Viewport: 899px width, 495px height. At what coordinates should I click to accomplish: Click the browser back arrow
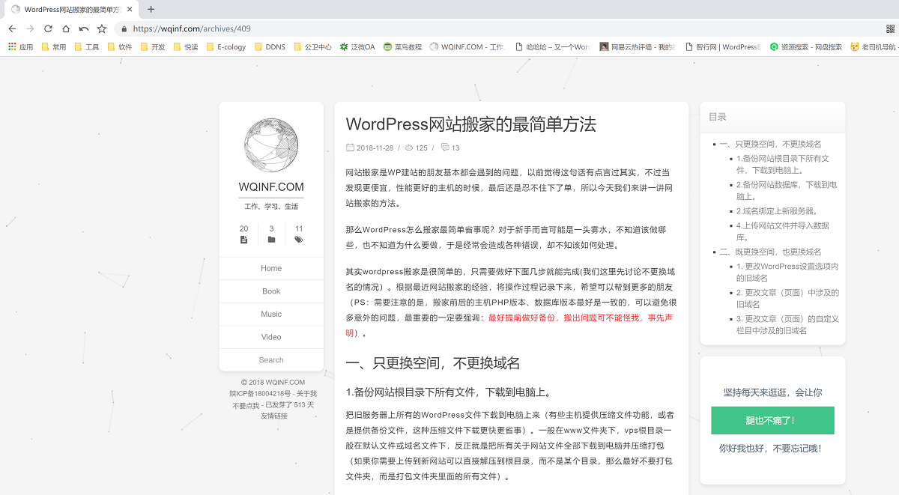(x=12, y=28)
